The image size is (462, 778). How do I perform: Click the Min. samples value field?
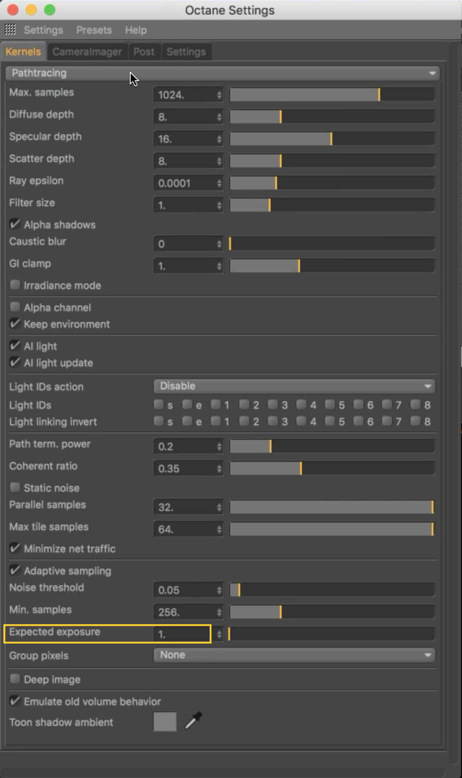[x=185, y=612]
